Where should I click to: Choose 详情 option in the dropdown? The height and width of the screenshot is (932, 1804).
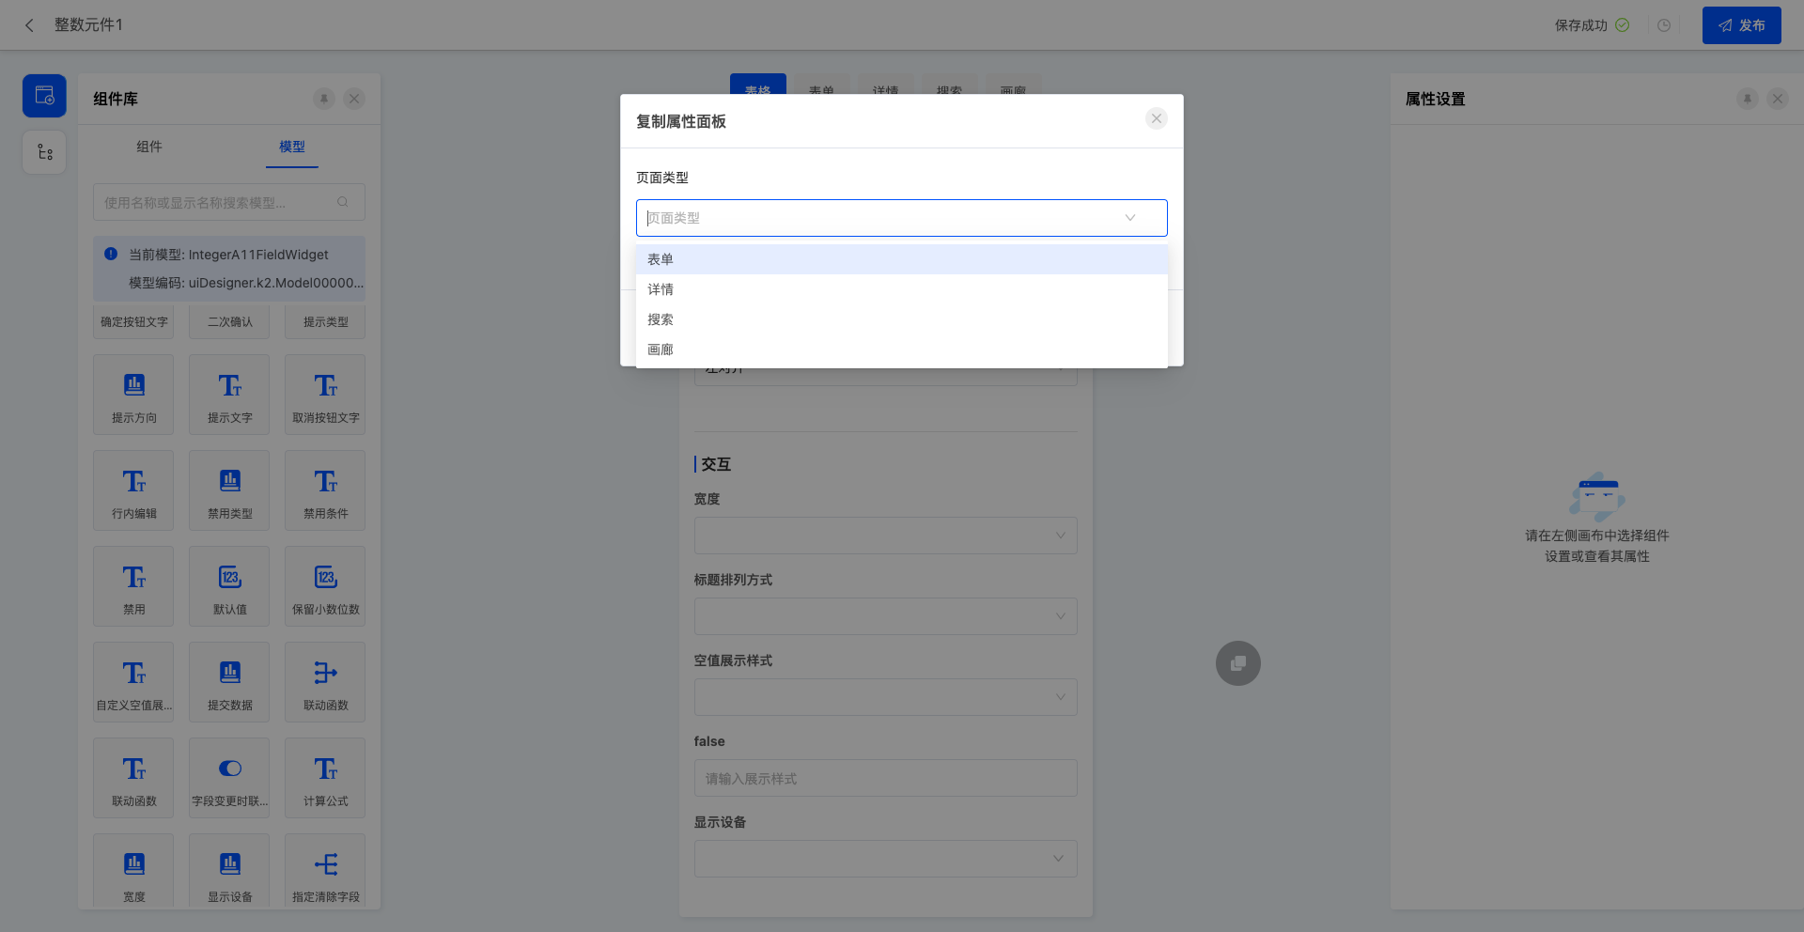click(661, 289)
